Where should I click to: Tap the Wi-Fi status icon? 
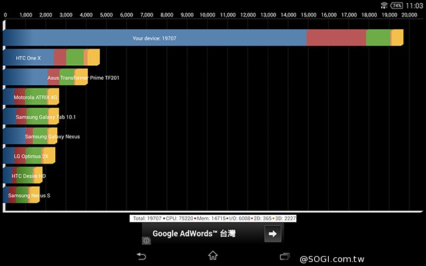384,5
